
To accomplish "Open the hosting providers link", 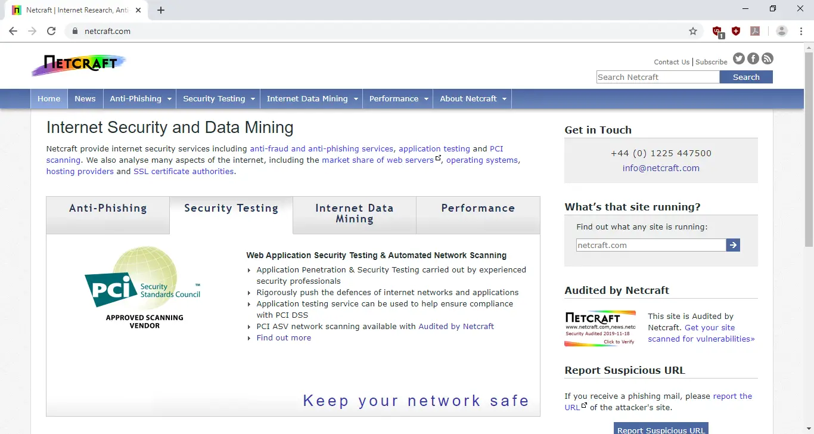I will click(x=80, y=171).
